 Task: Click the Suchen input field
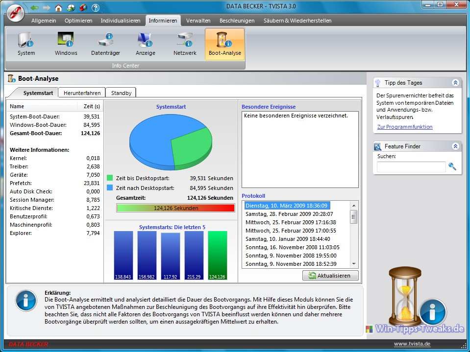411,167
